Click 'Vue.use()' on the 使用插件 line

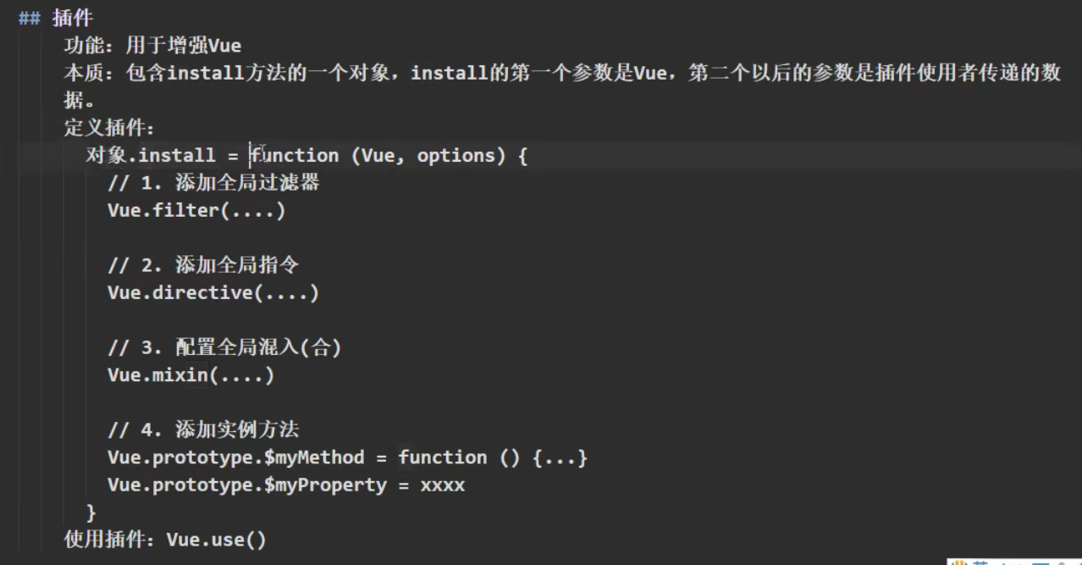(x=216, y=540)
